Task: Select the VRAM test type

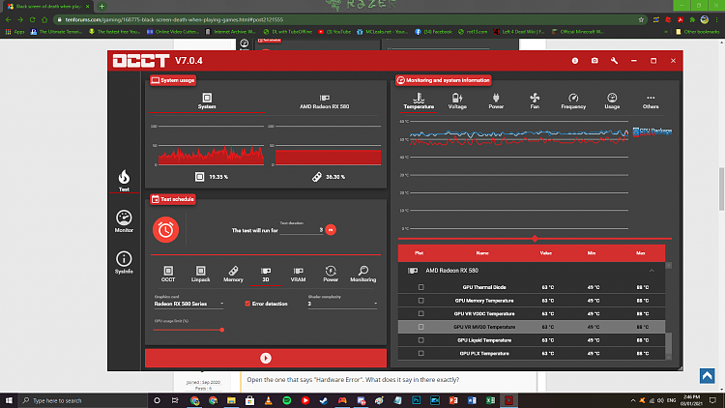Action: tap(299, 274)
